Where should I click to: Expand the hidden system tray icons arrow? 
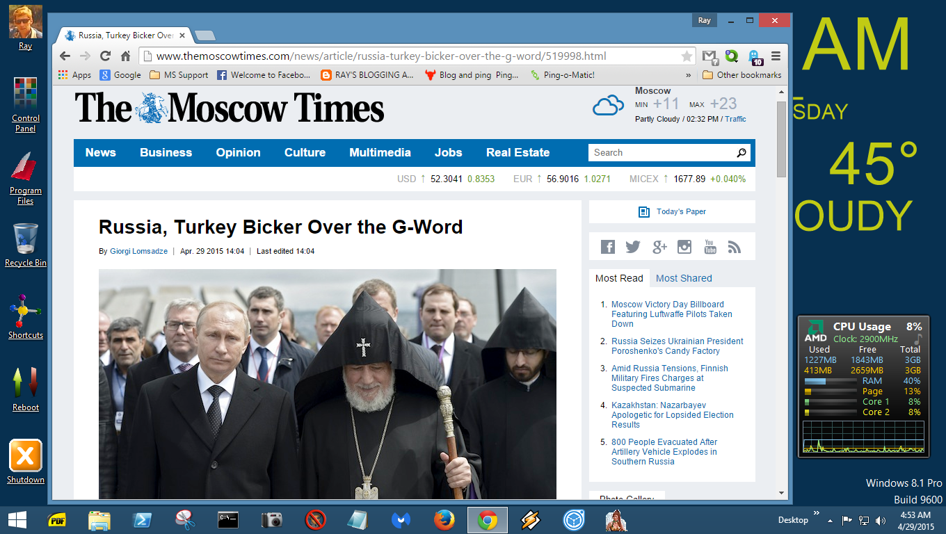[830, 520]
